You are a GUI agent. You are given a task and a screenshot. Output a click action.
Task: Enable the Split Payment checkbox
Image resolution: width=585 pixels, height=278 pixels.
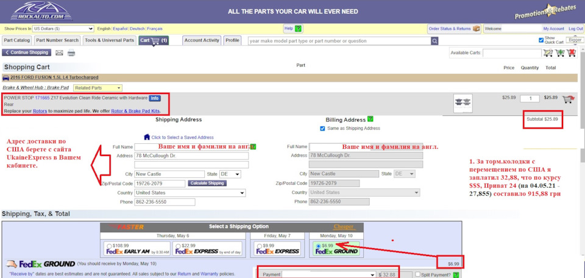418,274
